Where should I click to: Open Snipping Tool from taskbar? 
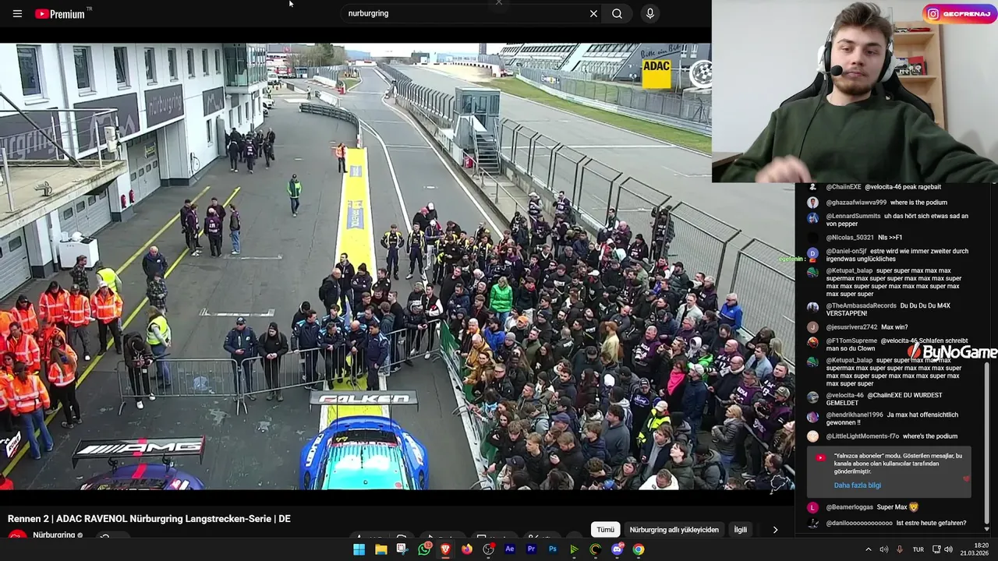402,549
